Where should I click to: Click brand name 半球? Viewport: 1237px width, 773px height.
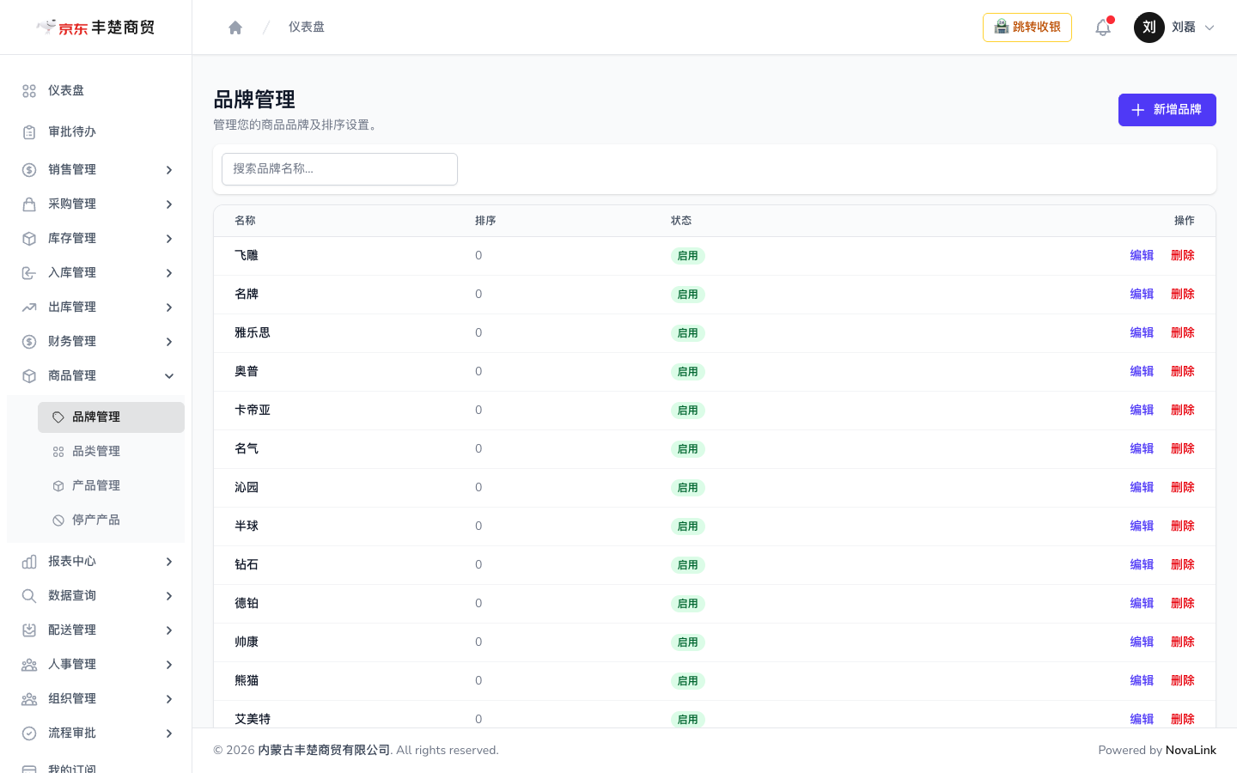(247, 526)
